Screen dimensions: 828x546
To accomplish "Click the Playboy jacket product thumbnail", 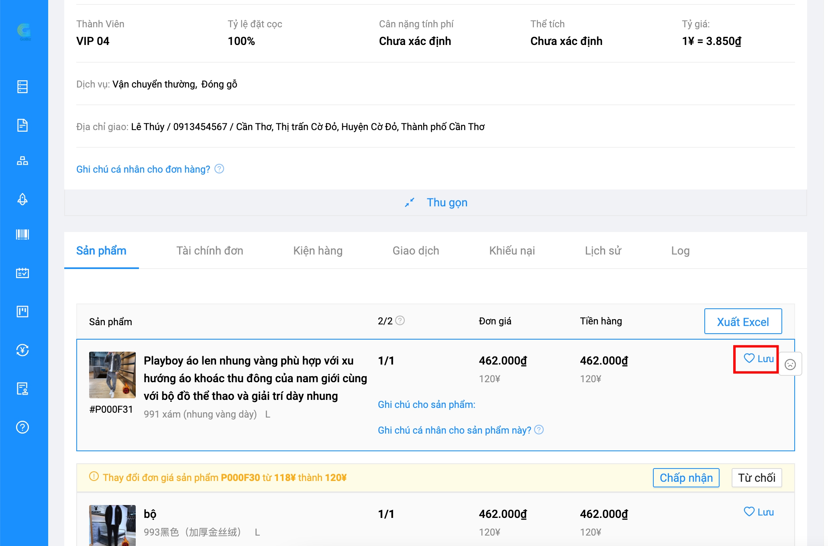I will click(112, 375).
